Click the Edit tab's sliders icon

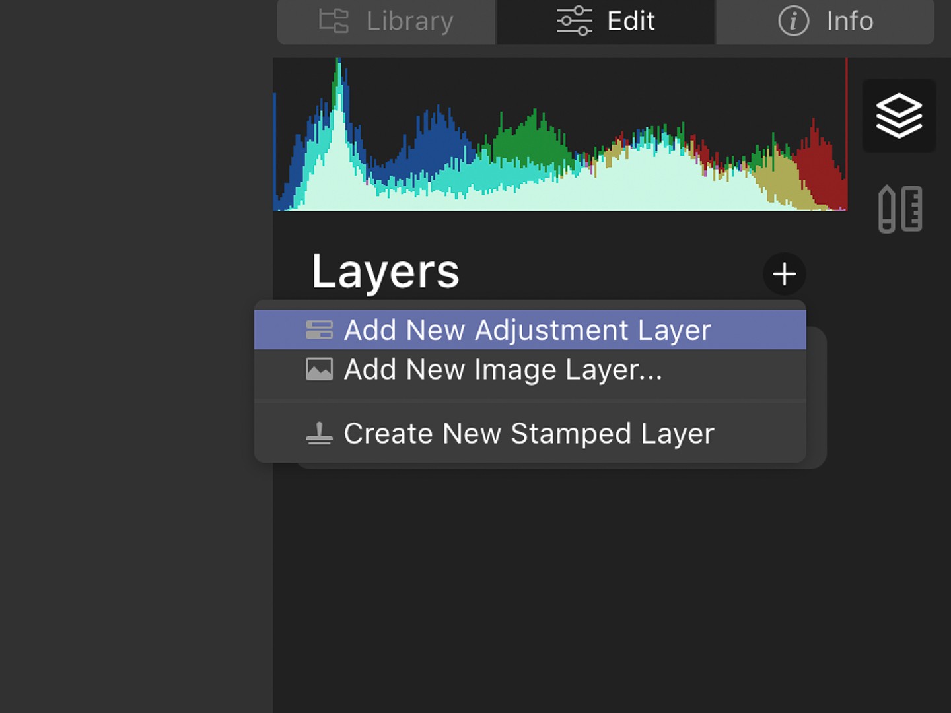click(x=574, y=21)
